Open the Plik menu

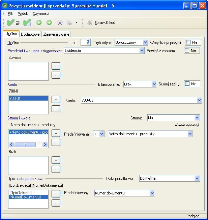10,13
